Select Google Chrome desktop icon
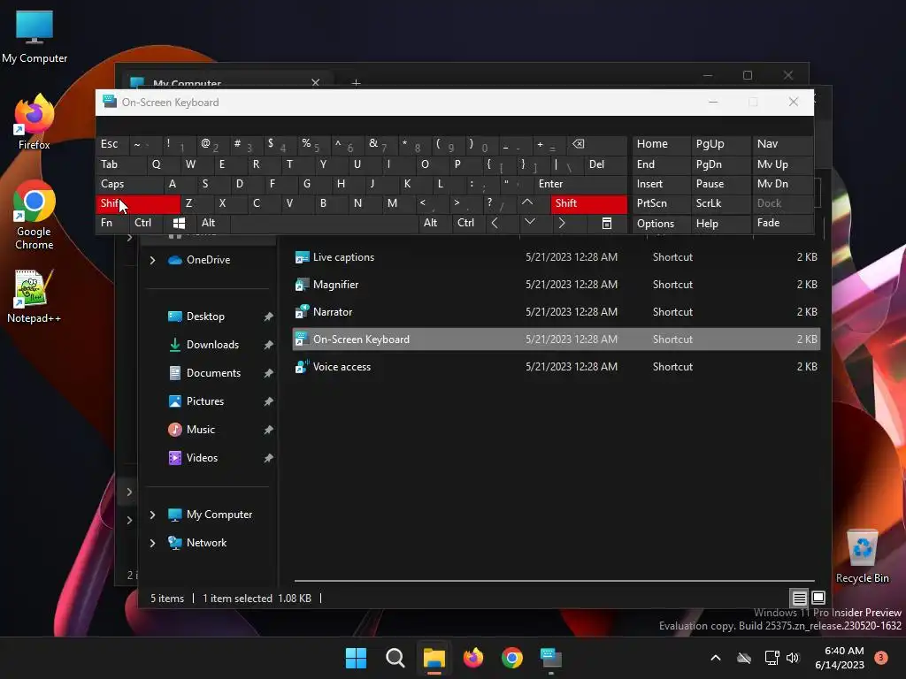 pyautogui.click(x=35, y=215)
